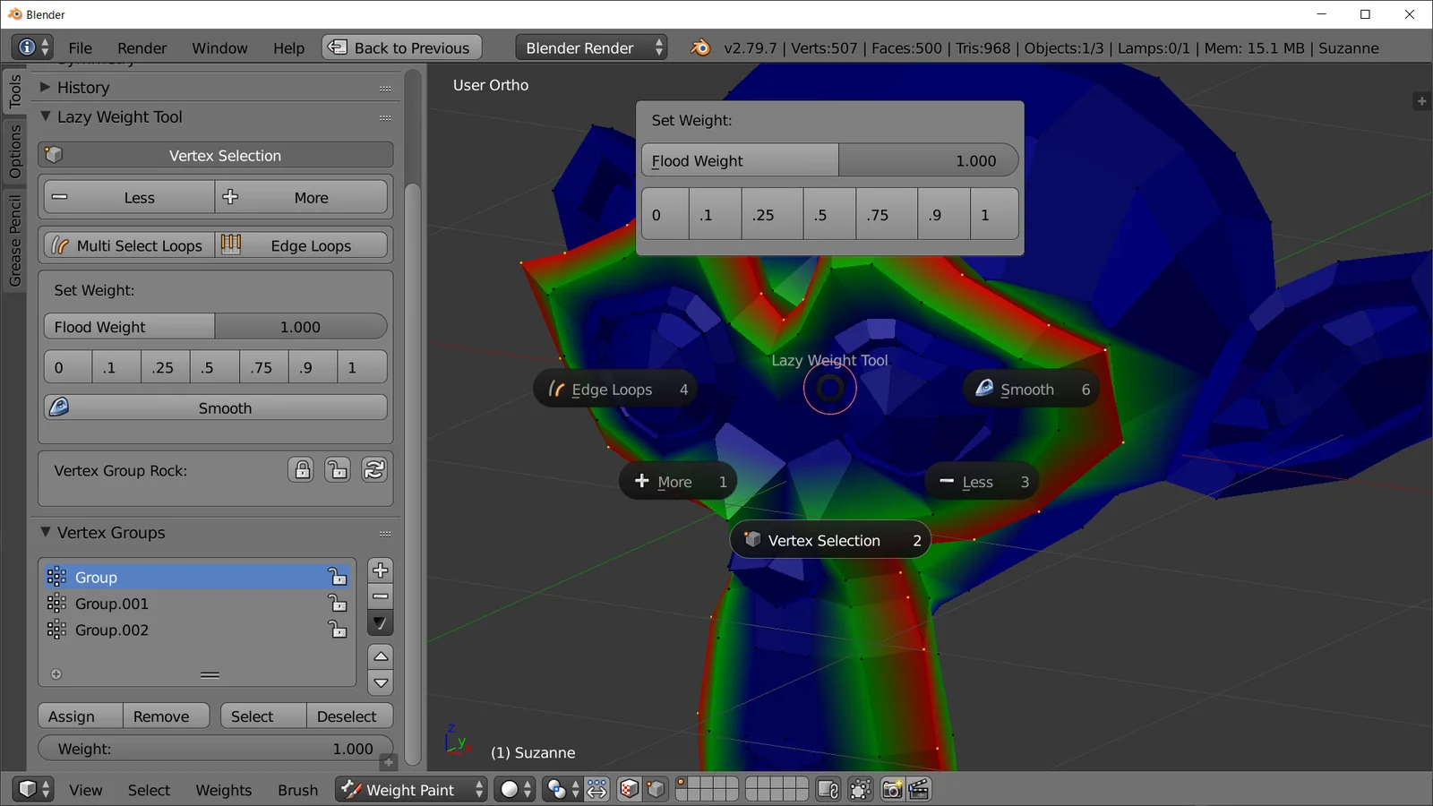Remove the active vertex group with the minus icon

380,596
